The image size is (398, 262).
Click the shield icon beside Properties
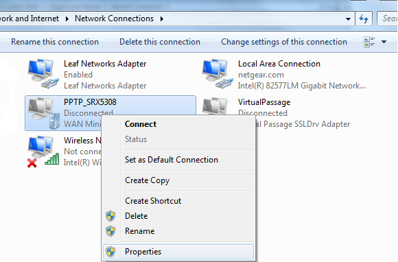pyautogui.click(x=110, y=252)
